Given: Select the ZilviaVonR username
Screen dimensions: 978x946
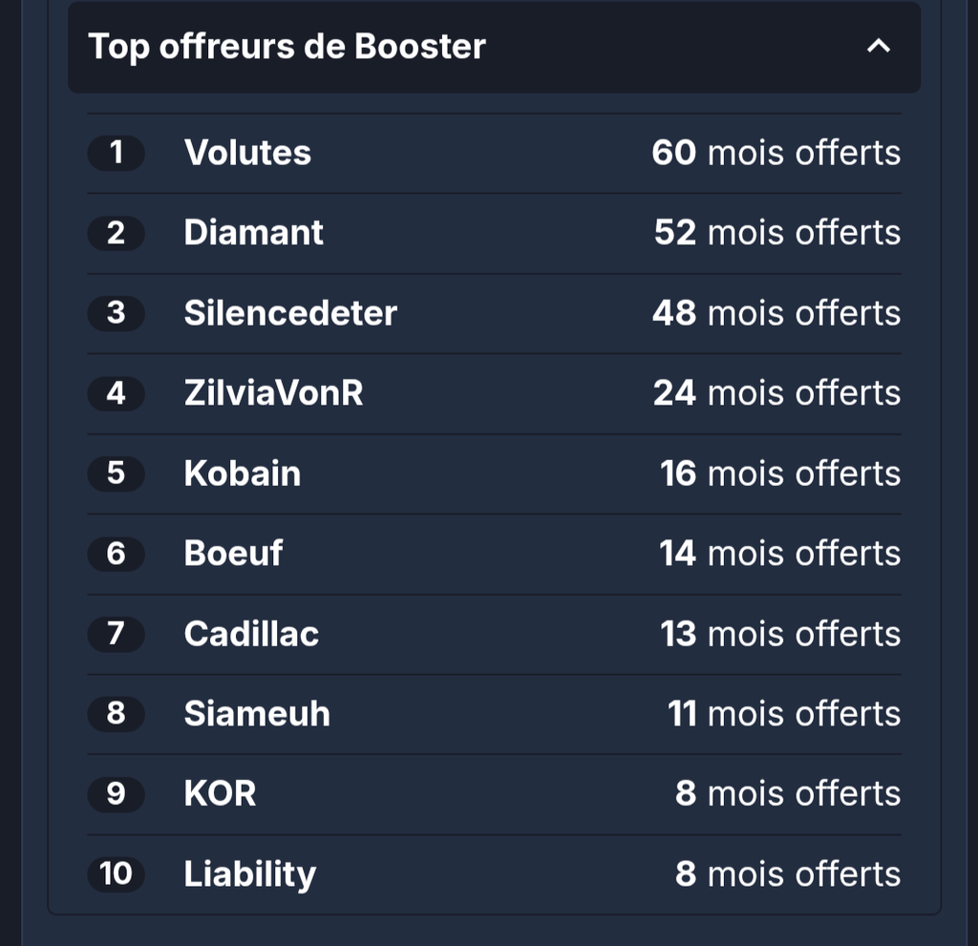Looking at the screenshot, I should [273, 393].
